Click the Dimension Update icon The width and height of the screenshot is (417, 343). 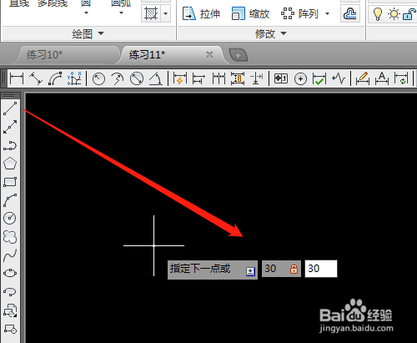coord(401,78)
